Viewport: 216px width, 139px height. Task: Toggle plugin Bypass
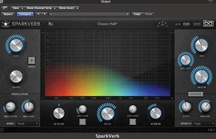[8, 14]
